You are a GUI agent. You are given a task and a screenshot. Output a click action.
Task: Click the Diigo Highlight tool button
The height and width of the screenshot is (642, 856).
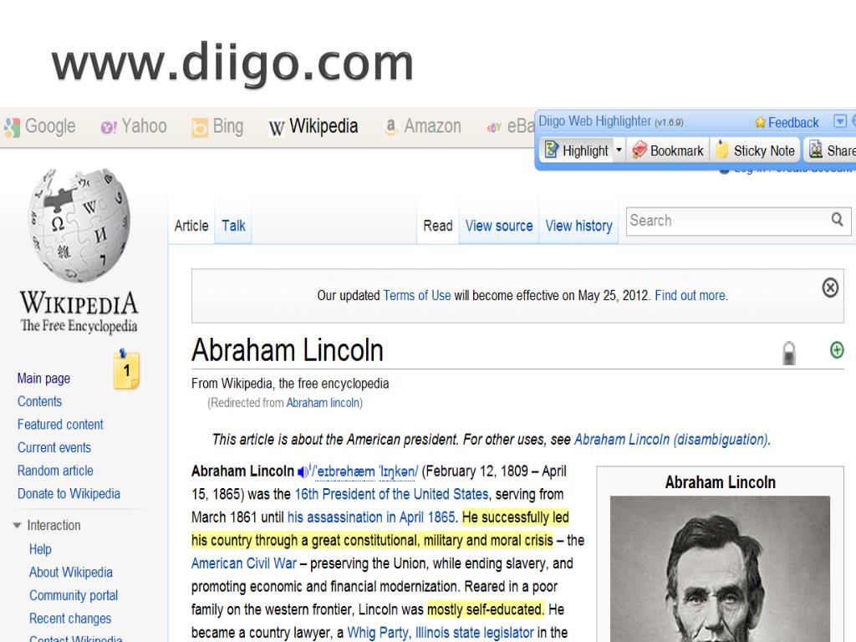pos(577,150)
